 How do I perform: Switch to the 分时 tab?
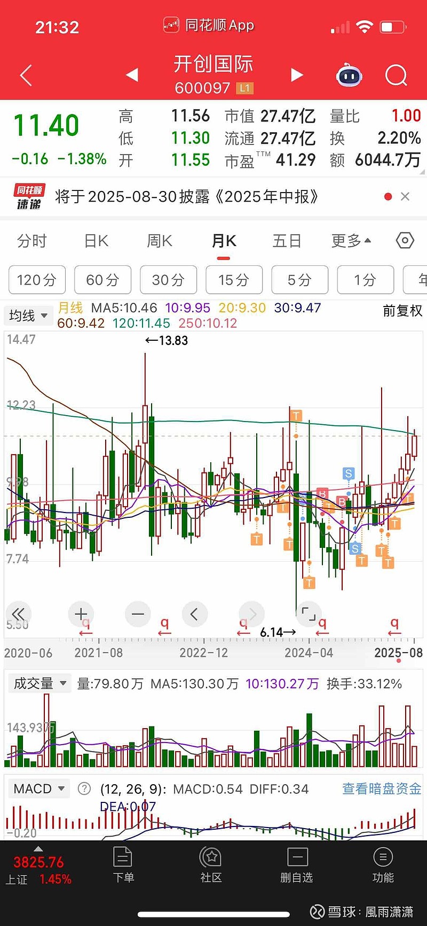pos(32,241)
